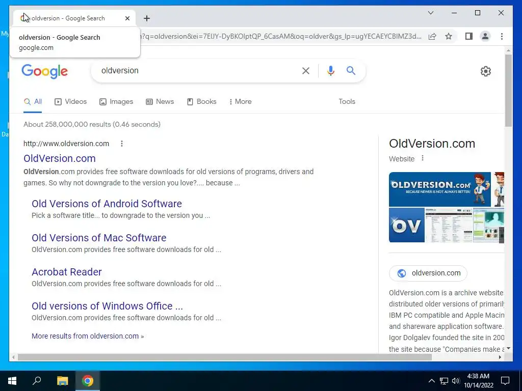522x391 pixels.
Task: Click the scrollbar right arrow
Action: pyautogui.click(x=500, y=357)
